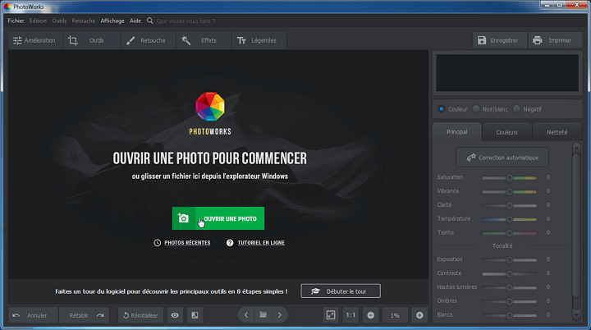The height and width of the screenshot is (330, 591).
Task: Select the Négatif radio button
Action: (x=517, y=109)
